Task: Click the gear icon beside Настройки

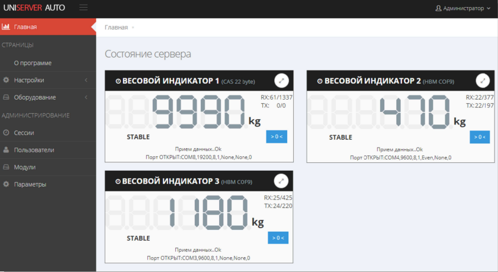Action: point(6,80)
